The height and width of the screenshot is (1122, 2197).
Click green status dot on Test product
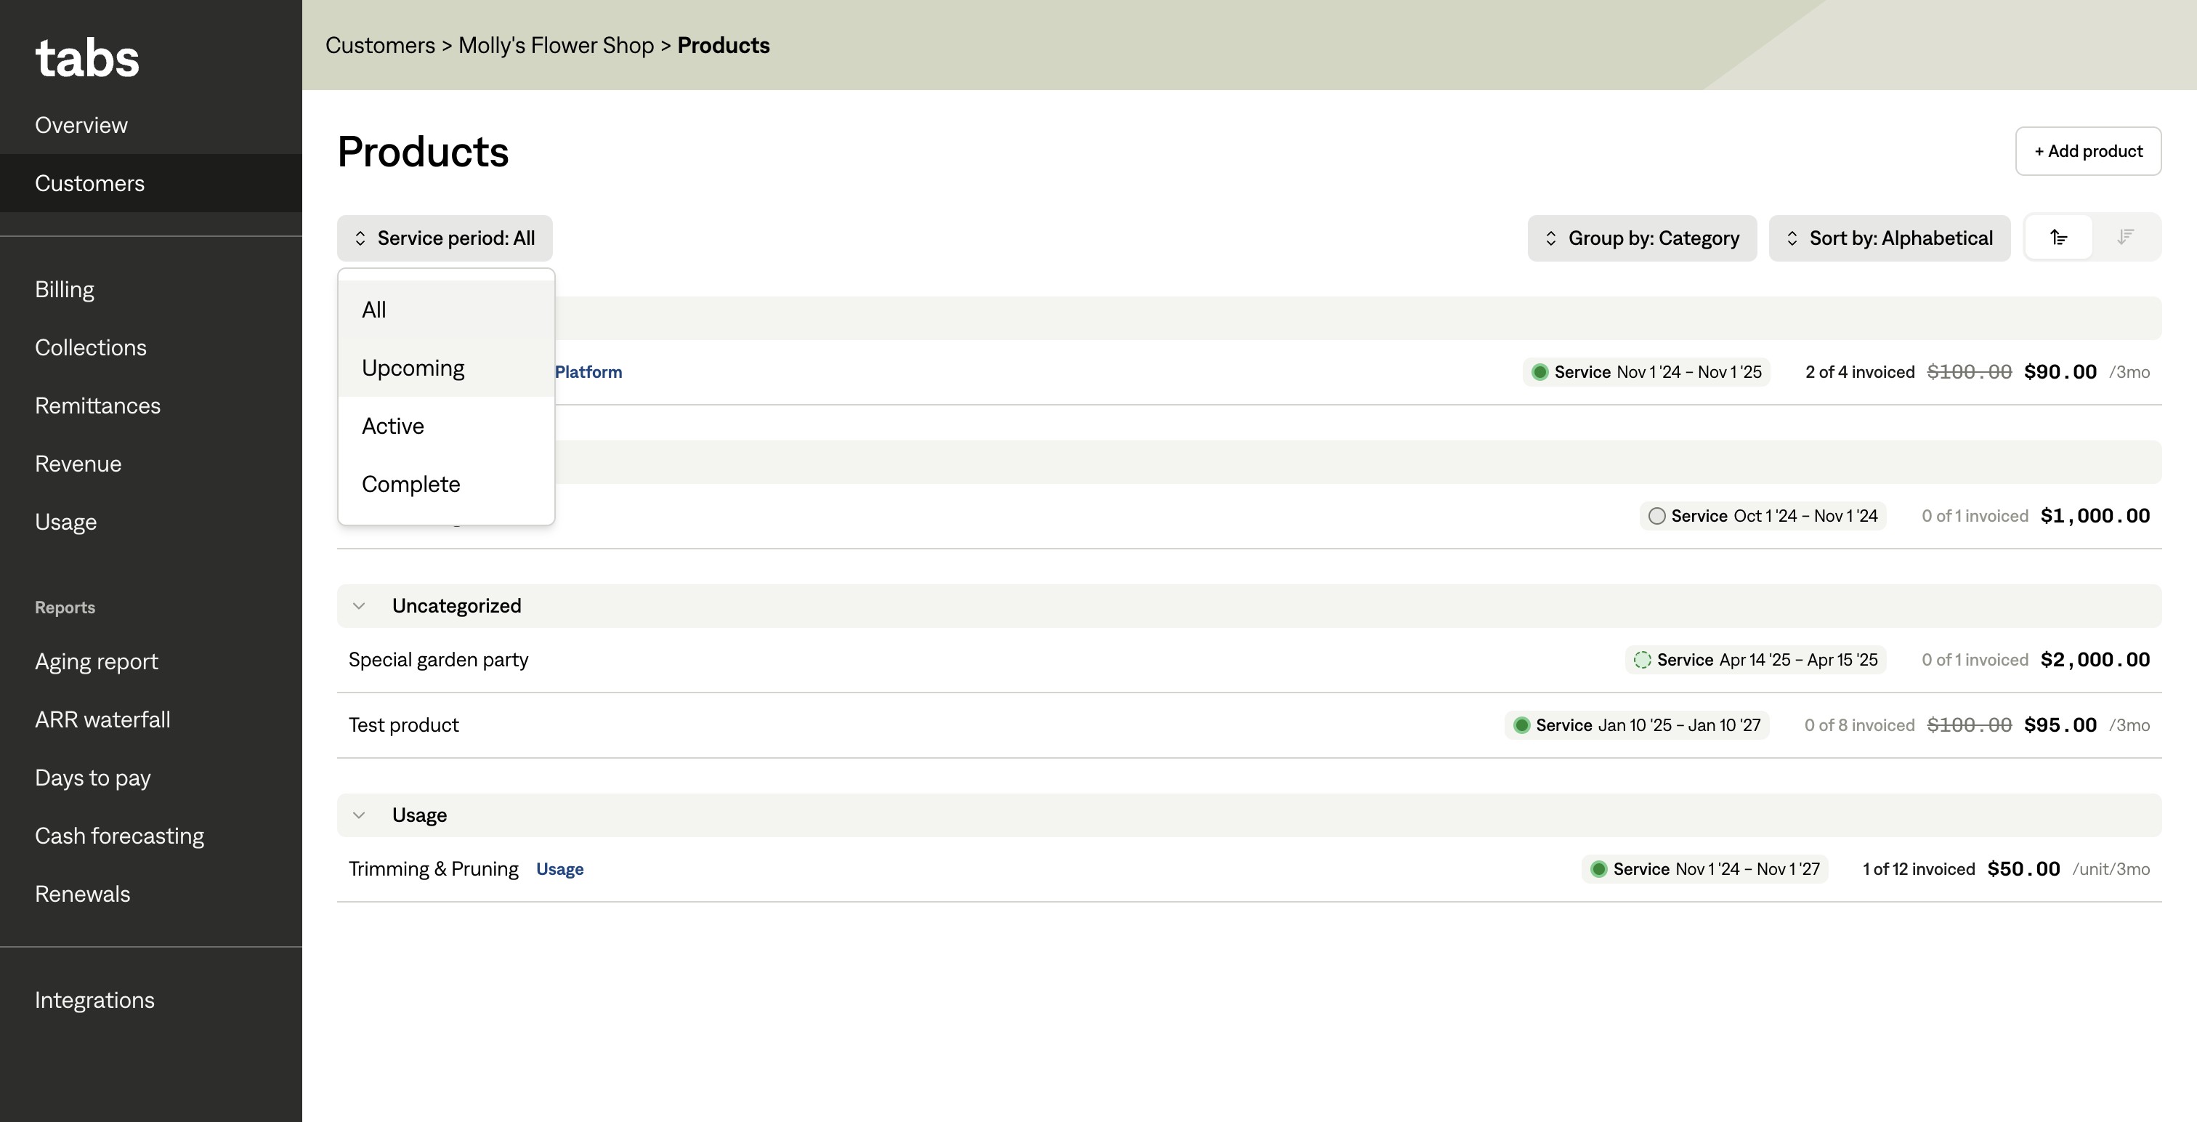(x=1521, y=725)
